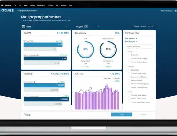
Task: Open the Tab menu
Action: 57,5
